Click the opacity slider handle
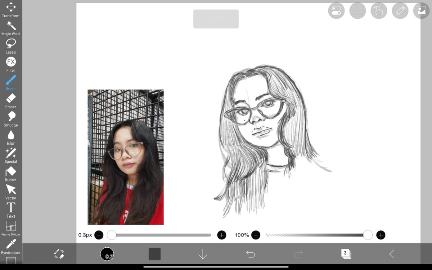 click(368, 235)
